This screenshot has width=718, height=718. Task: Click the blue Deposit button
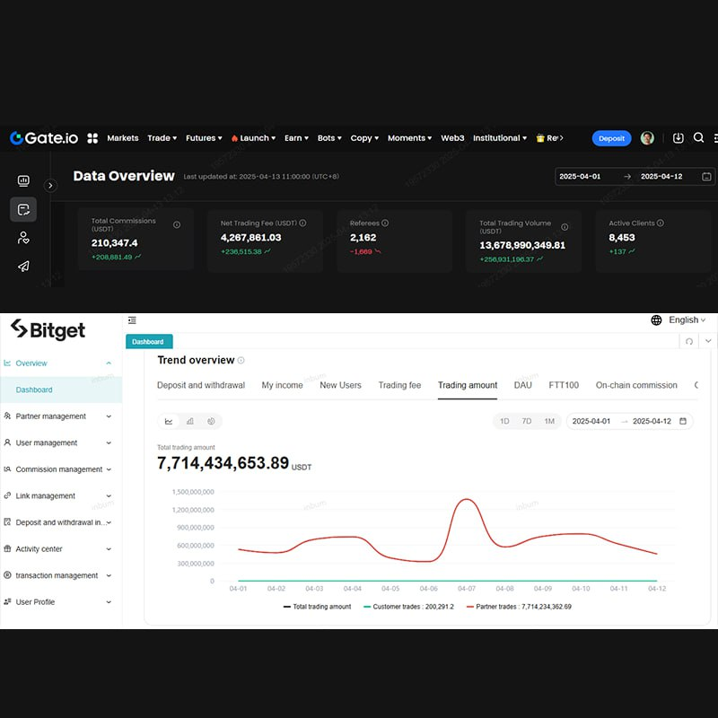coord(611,138)
